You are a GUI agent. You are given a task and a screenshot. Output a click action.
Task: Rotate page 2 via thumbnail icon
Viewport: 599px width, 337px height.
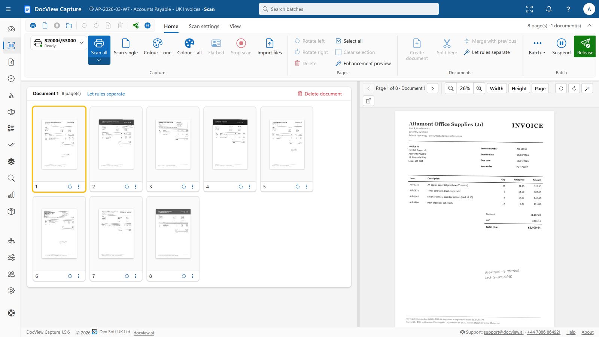click(127, 186)
